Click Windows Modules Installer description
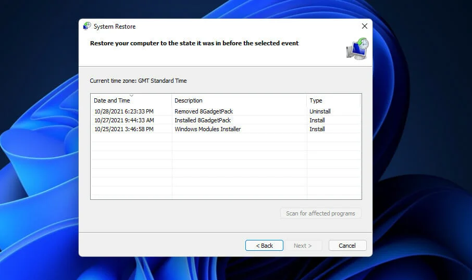Screen dimensions: 472x280 tap(208, 129)
